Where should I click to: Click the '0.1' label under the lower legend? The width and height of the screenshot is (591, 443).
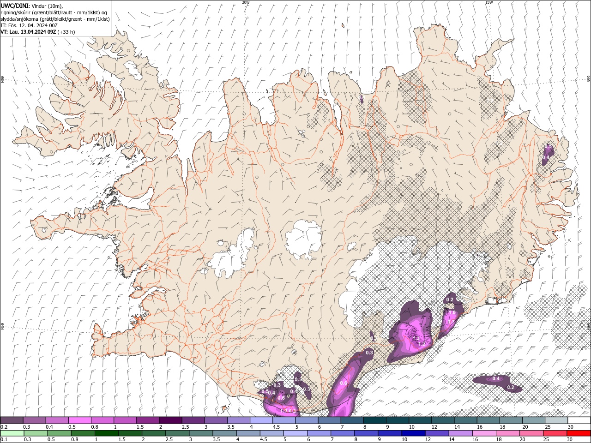3,439
